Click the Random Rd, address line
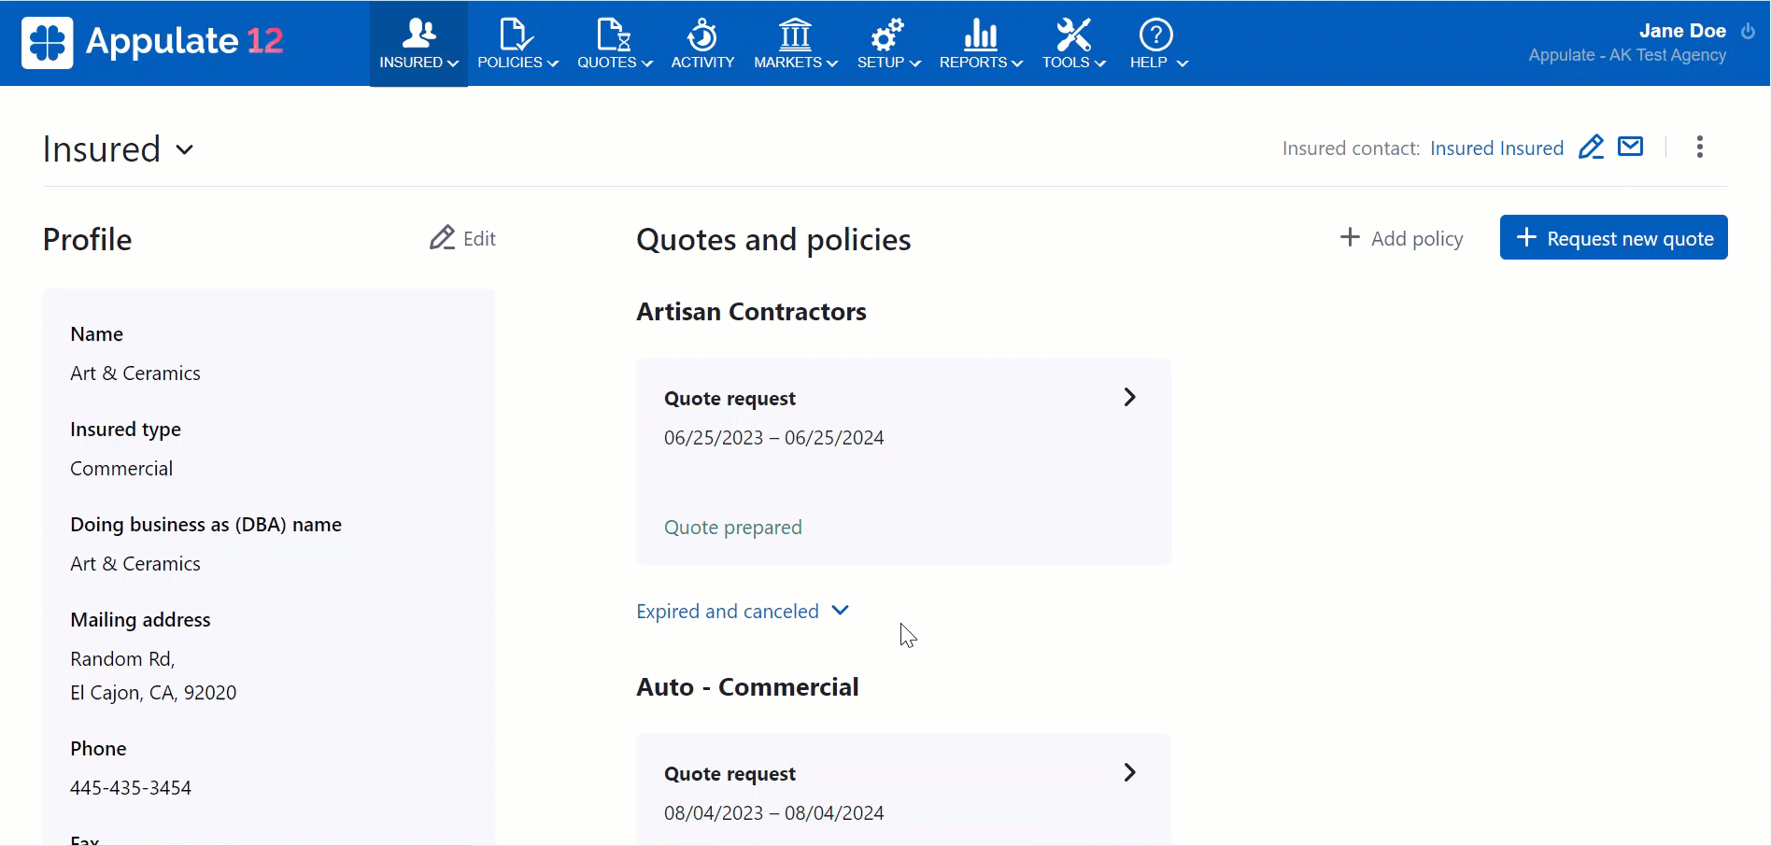 tap(122, 658)
